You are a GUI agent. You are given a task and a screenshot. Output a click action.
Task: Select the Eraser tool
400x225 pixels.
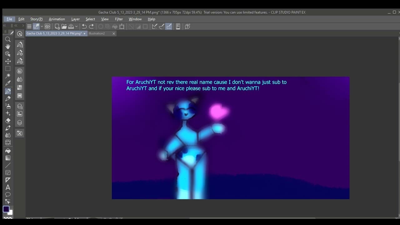click(x=8, y=121)
